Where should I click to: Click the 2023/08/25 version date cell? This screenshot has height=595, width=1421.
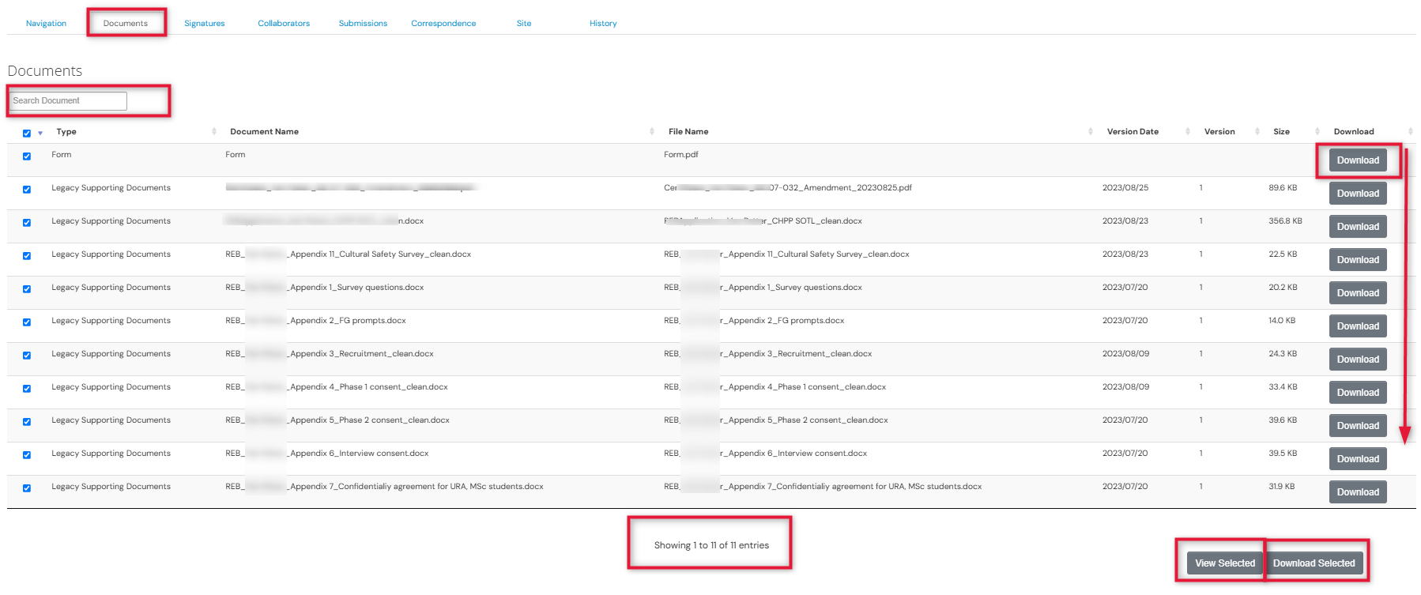point(1125,188)
